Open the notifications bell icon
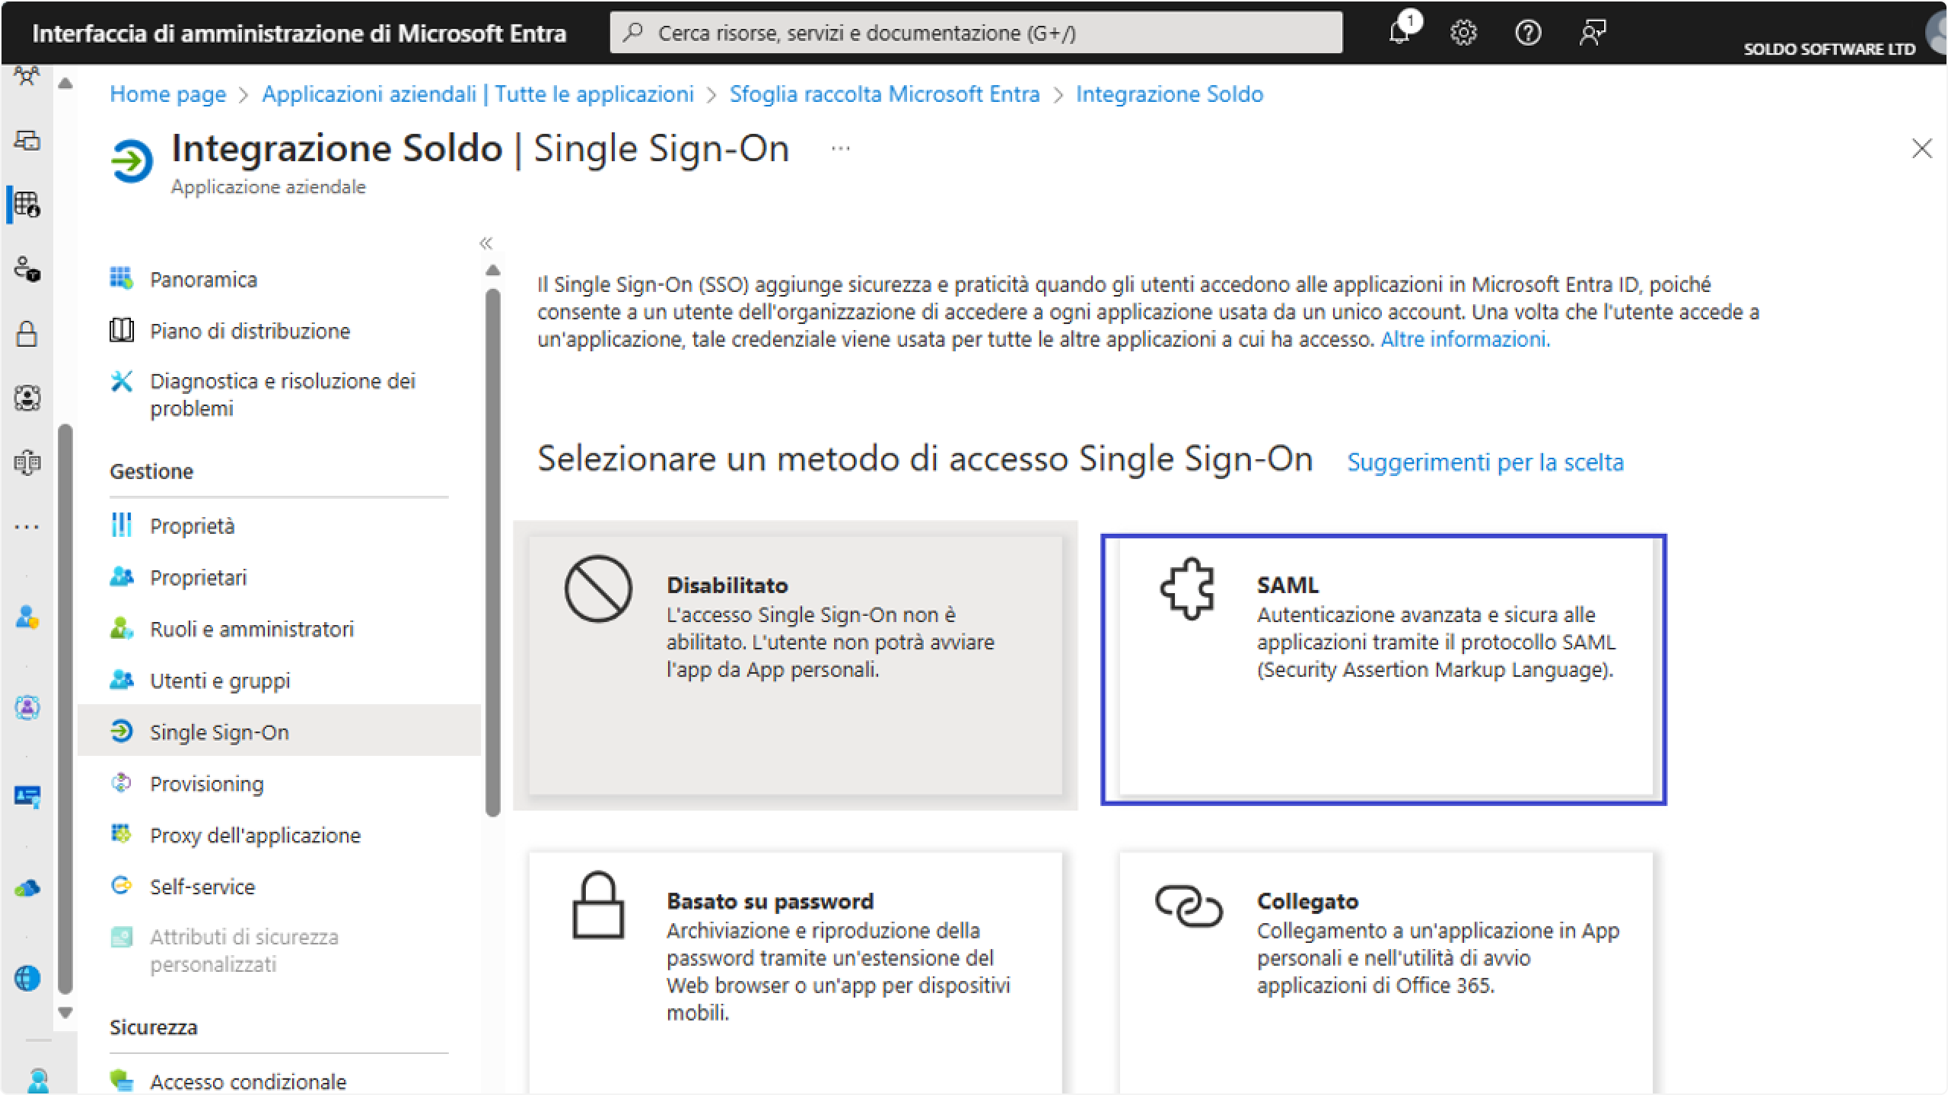1948x1095 pixels. point(1399,33)
